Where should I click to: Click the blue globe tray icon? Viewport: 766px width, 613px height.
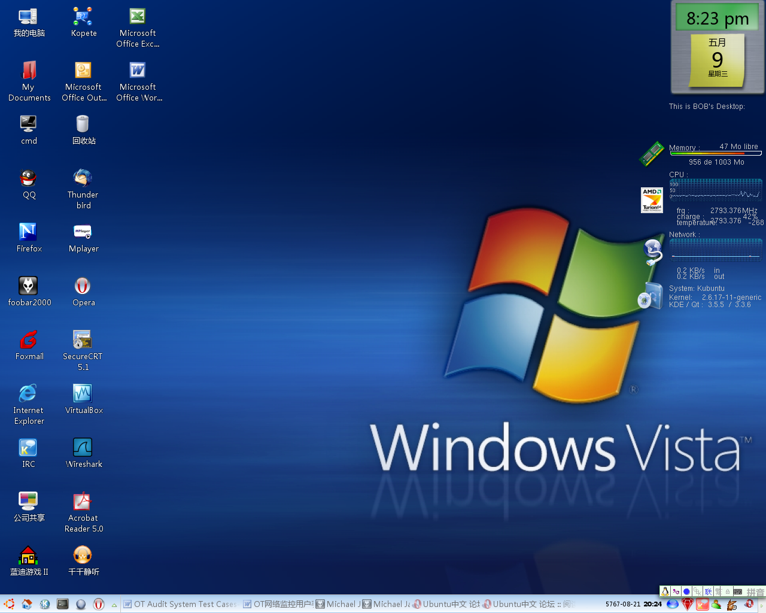673,604
